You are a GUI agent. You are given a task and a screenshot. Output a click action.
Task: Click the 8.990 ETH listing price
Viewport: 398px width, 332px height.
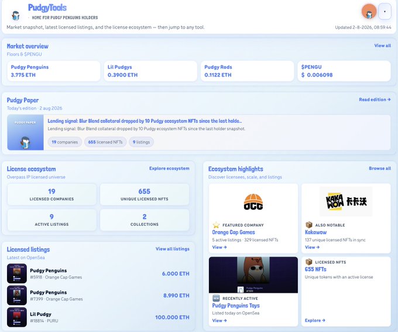coord(176,296)
